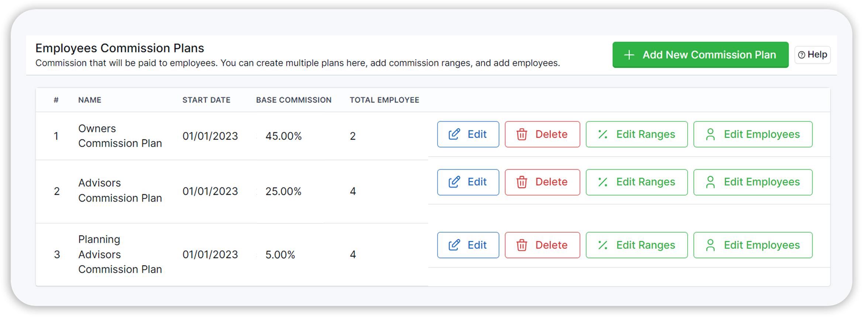Delete the Planning Advisors Commission Plan

(542, 245)
